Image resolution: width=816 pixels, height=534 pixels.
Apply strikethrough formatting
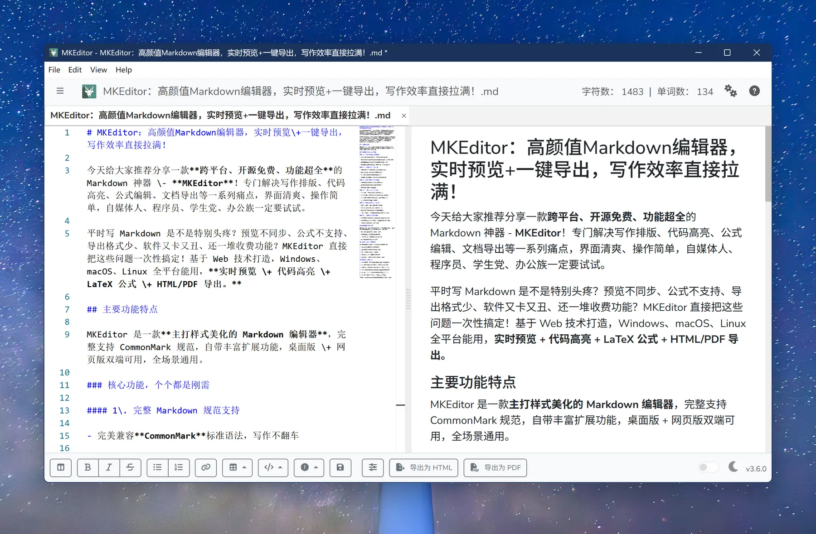coord(130,467)
